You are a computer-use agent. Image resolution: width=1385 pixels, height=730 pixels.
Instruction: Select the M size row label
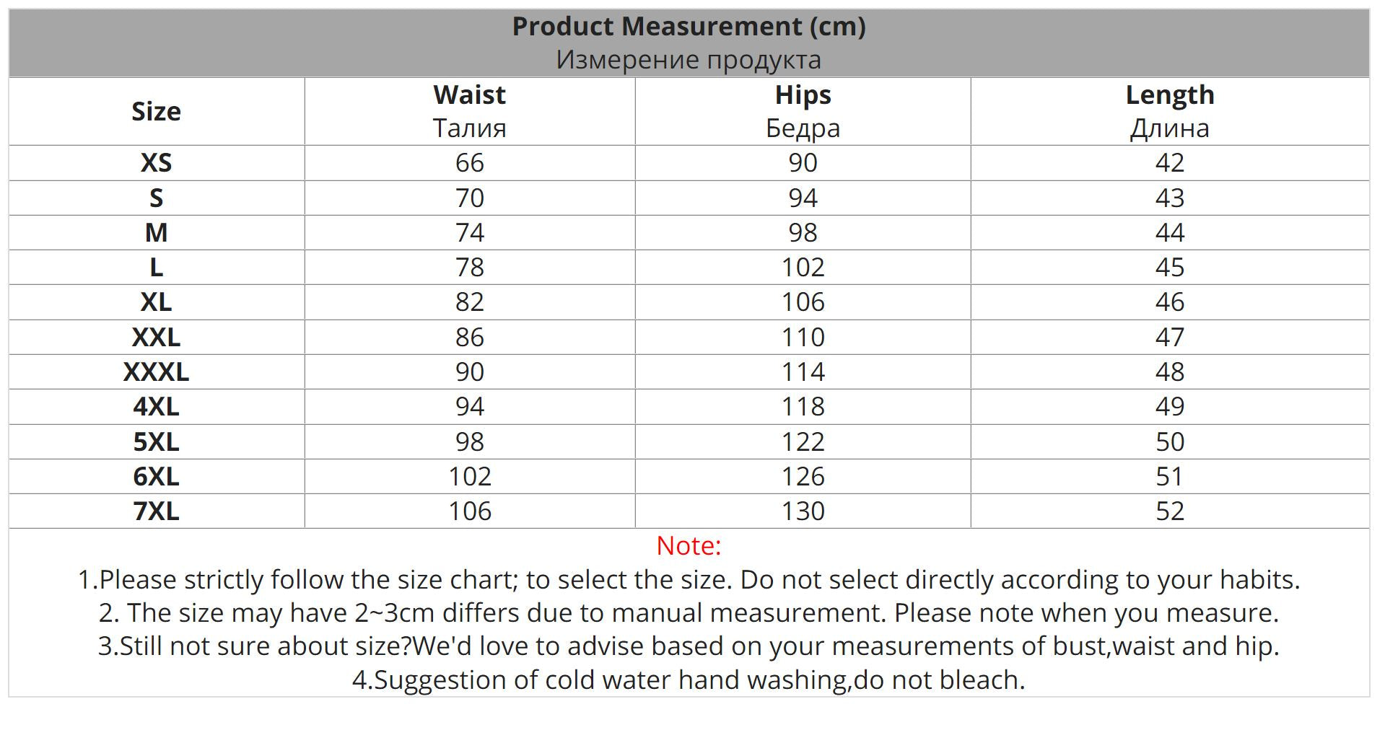tap(156, 233)
